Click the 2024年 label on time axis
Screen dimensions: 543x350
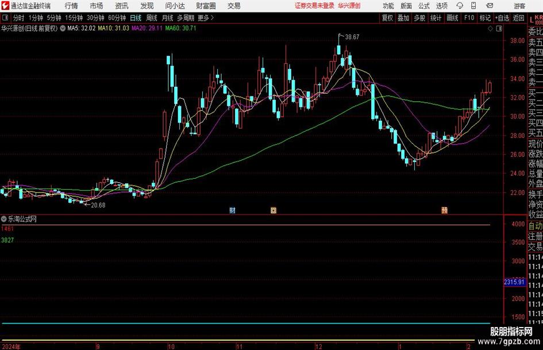(11, 347)
